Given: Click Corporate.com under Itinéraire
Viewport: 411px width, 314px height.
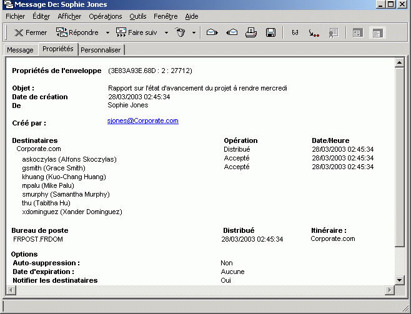Looking at the screenshot, I should [x=333, y=239].
